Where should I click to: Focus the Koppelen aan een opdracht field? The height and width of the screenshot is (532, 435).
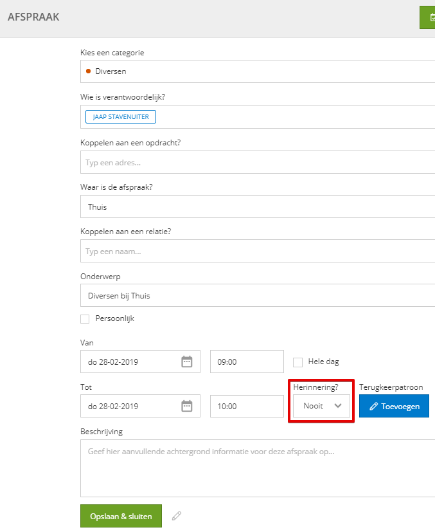[x=258, y=162]
